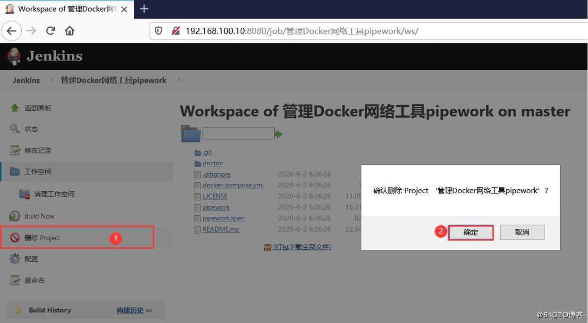The image size is (588, 323).
Task: Click the gear 配置 icon
Action: coord(15,258)
